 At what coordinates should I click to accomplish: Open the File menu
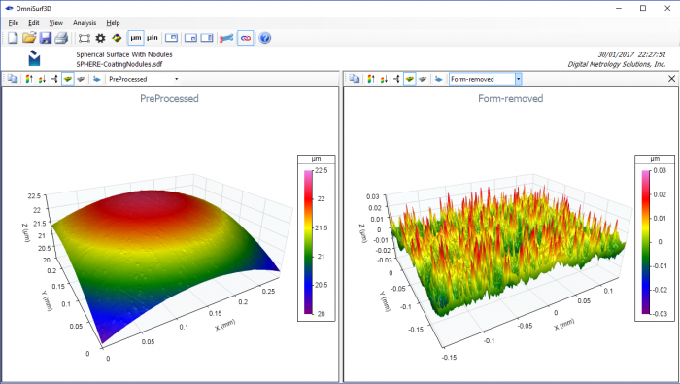pyautogui.click(x=14, y=23)
